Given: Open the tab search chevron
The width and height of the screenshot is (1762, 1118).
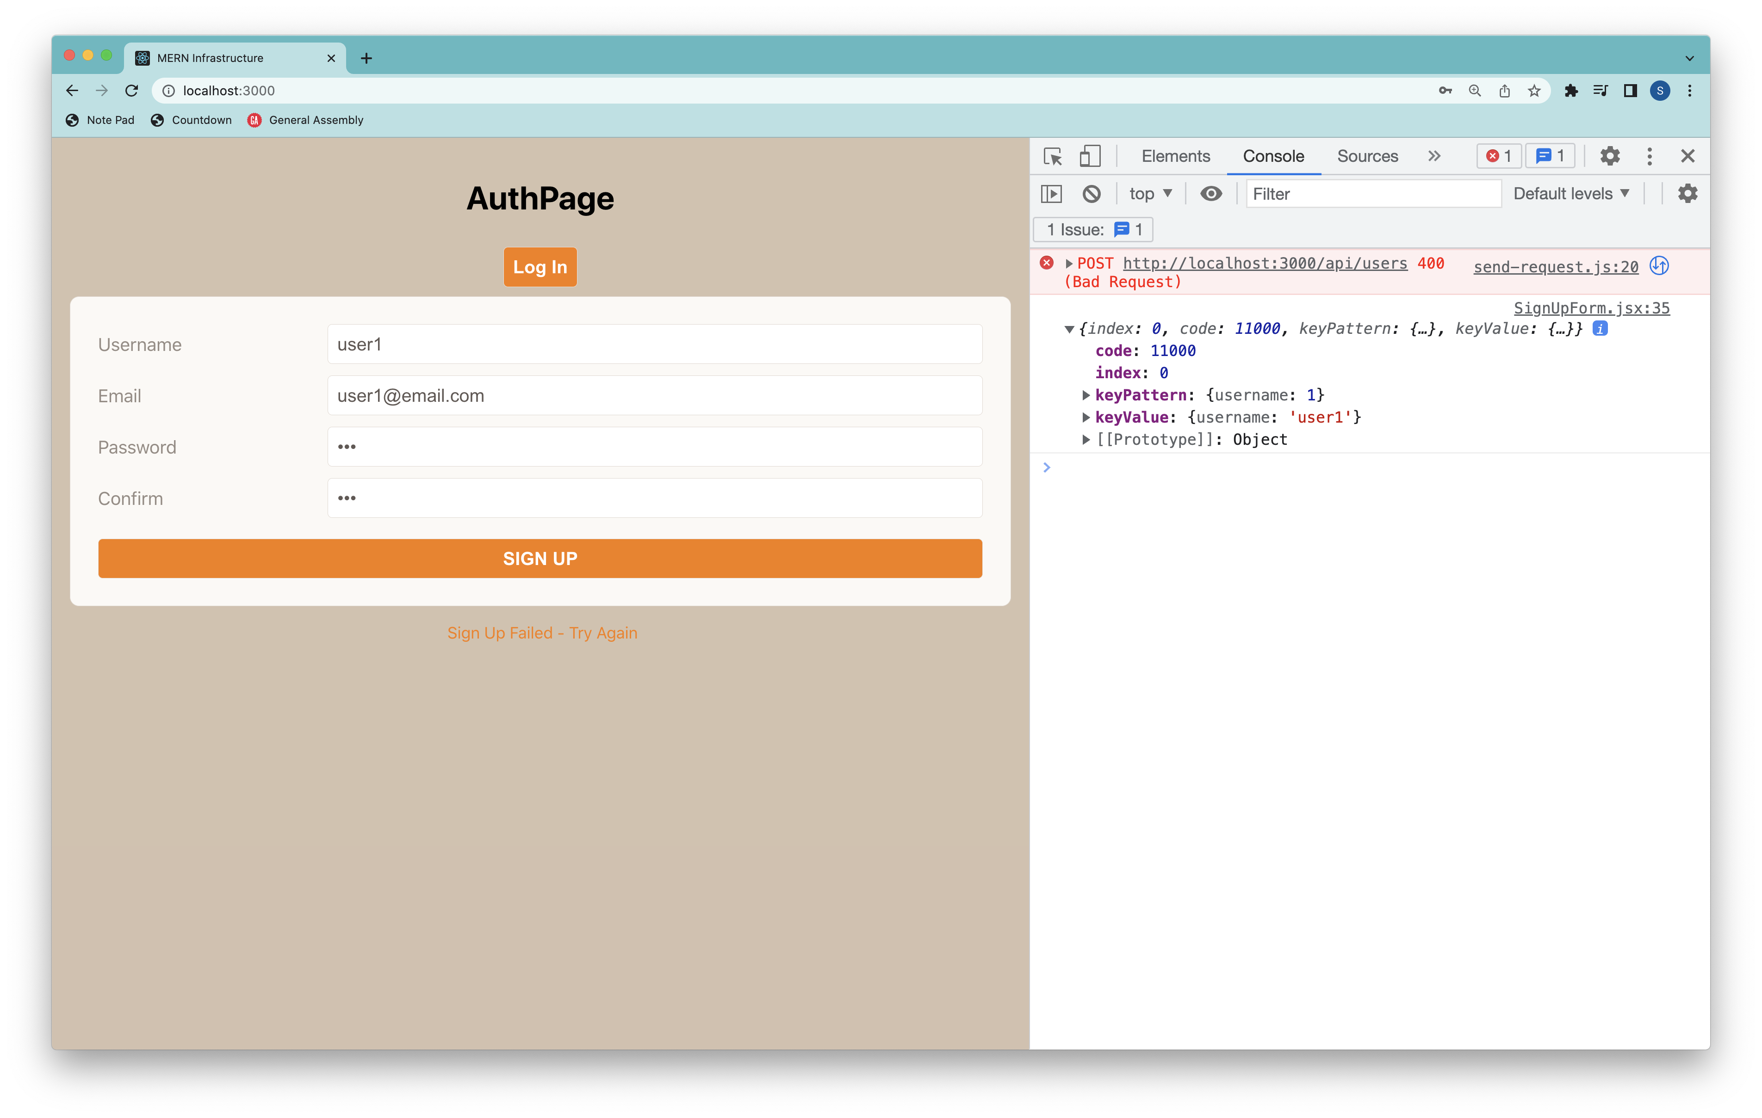Looking at the screenshot, I should (x=1689, y=58).
